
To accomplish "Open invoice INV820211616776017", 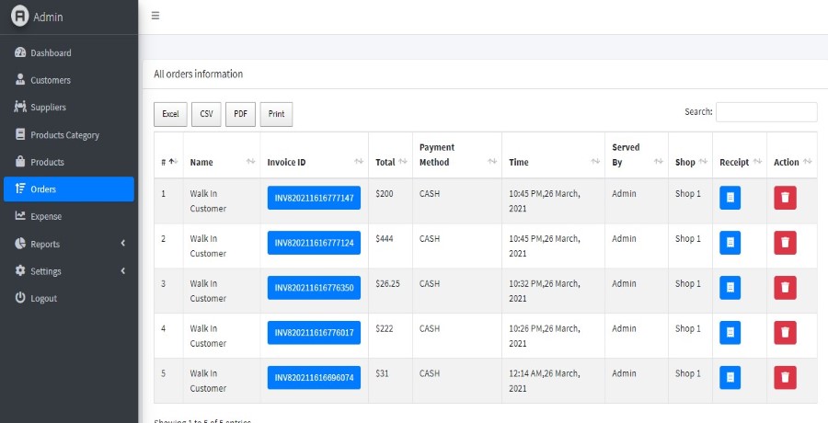I will click(315, 333).
